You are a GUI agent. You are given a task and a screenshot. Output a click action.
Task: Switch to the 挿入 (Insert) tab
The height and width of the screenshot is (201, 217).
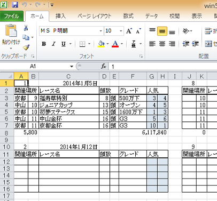[x=60, y=16]
